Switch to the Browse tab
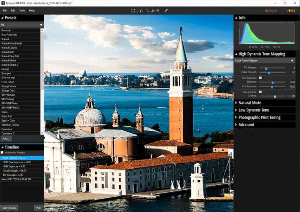300x212 pixels. (x=271, y=10)
